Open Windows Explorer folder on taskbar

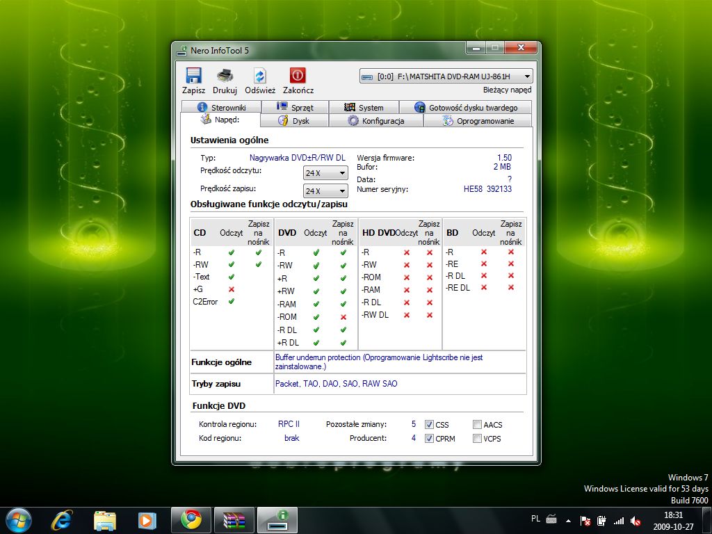click(105, 520)
